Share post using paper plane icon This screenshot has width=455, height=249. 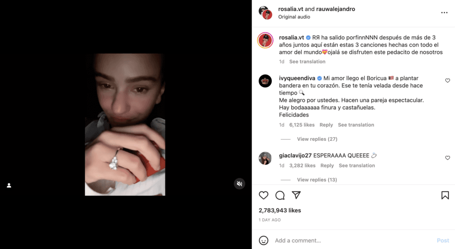coord(296,195)
